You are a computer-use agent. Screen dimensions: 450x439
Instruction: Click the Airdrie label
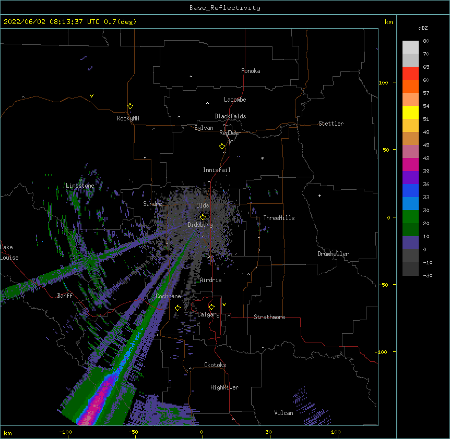pyautogui.click(x=211, y=280)
